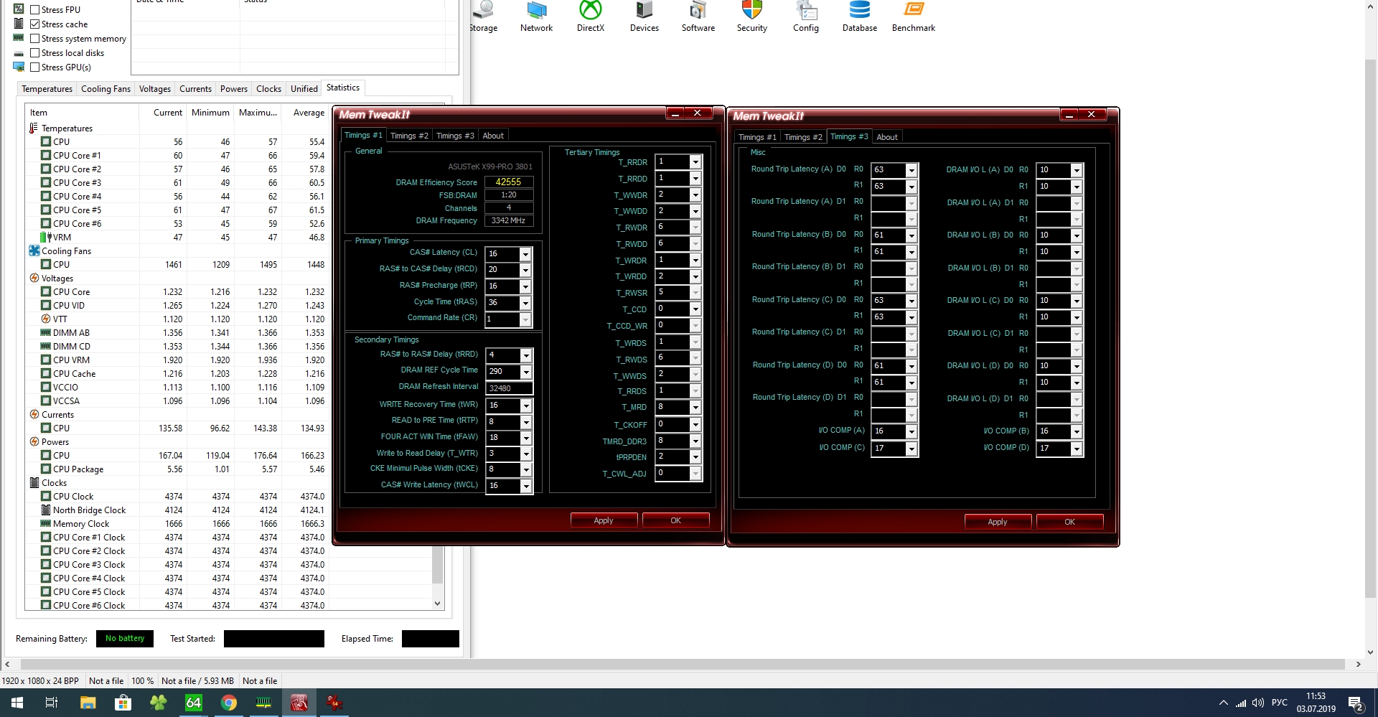Open the volume control tray icon

pyautogui.click(x=1258, y=703)
